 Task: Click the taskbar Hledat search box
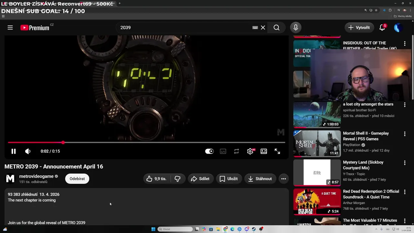point(175,229)
